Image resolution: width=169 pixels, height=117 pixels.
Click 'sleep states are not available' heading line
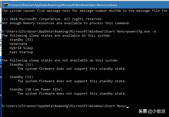tap(60, 60)
